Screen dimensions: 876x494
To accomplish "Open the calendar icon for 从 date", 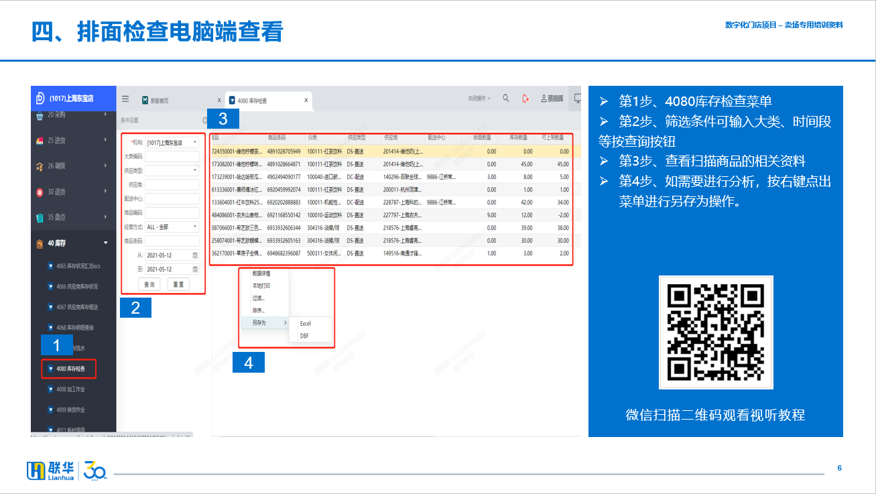I will [195, 255].
